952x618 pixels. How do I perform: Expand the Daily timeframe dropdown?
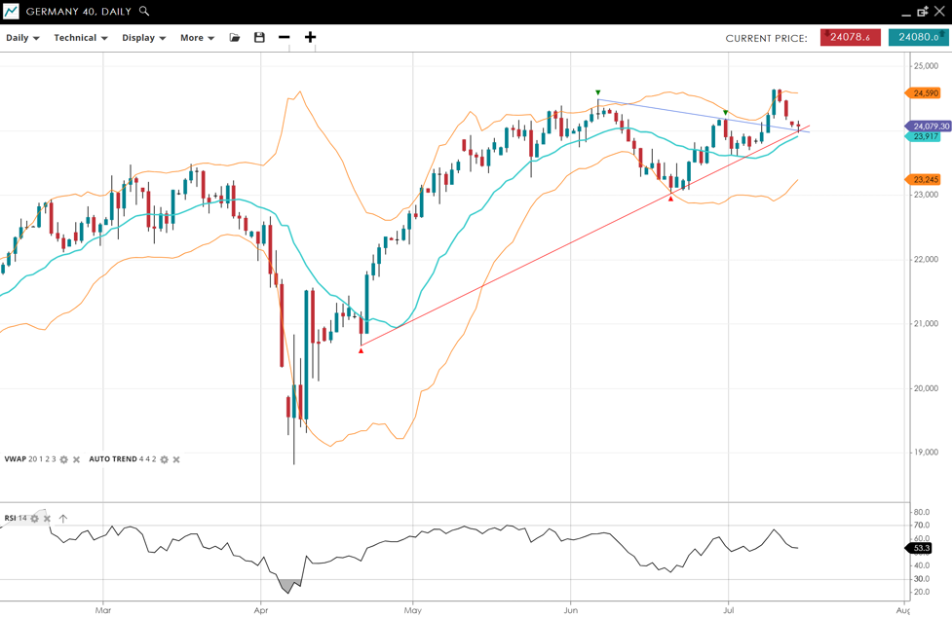click(x=22, y=38)
